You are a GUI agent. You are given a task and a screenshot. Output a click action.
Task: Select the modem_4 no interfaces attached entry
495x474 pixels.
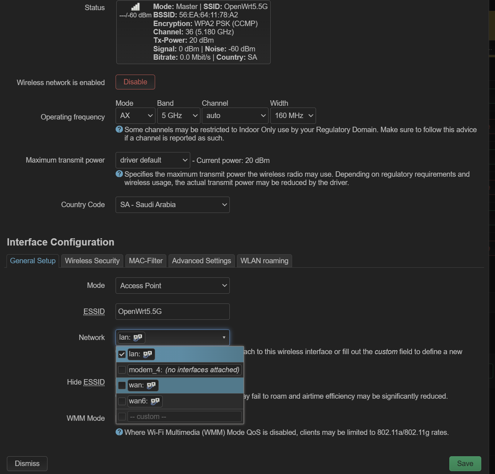180,370
